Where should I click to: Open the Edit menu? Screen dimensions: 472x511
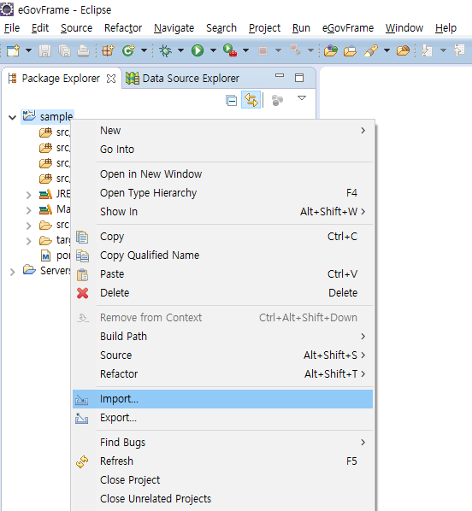click(40, 28)
